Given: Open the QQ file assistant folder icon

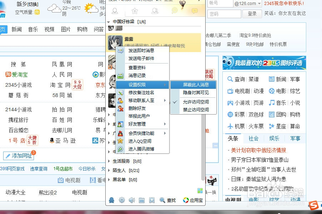Looking at the screenshot, I should [x=142, y=200].
